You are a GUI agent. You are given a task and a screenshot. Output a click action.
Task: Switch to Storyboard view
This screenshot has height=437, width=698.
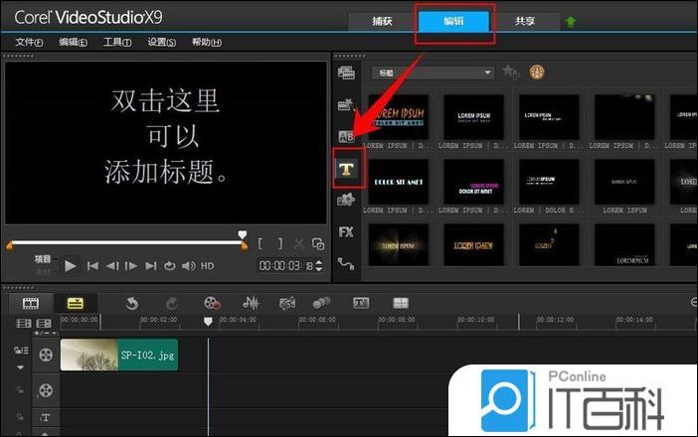click(x=31, y=304)
